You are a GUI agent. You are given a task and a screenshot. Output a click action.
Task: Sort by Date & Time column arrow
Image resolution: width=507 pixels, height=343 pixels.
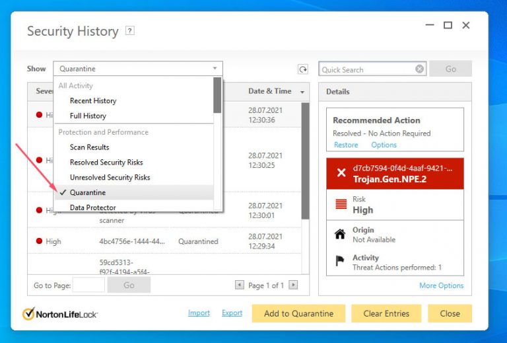click(x=302, y=93)
